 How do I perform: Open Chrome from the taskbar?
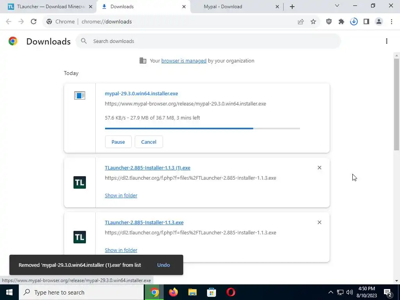[x=154, y=292]
